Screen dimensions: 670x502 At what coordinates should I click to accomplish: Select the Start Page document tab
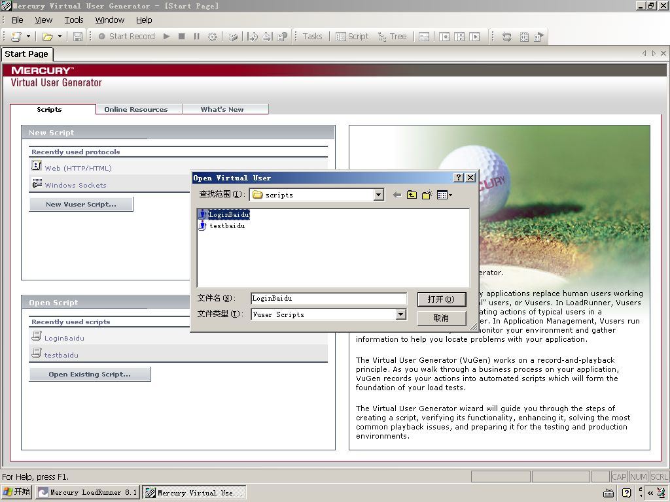26,54
